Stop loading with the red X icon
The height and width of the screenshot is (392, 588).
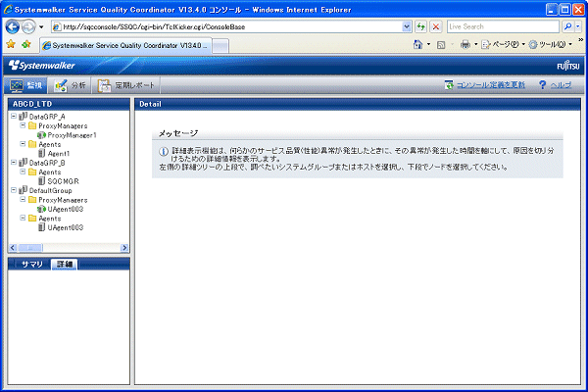pyautogui.click(x=436, y=26)
